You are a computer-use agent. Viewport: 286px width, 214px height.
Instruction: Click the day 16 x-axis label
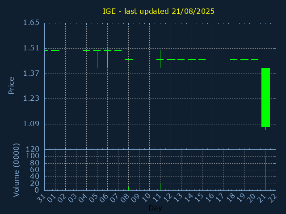(210, 198)
